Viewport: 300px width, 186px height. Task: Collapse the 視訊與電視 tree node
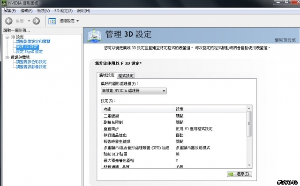pyautogui.click(x=7, y=57)
